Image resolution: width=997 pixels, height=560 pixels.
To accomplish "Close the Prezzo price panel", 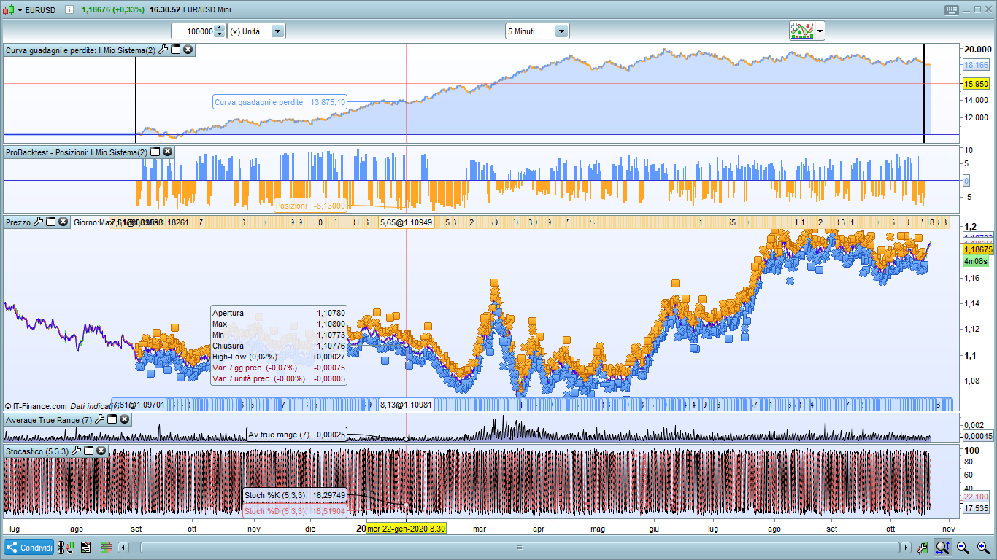I will (x=63, y=222).
